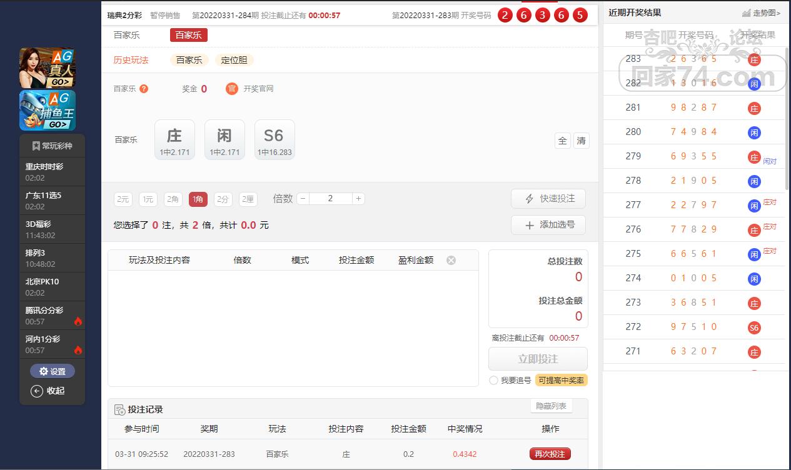Click the 闲 result badge for 277
This screenshot has width=791, height=470.
(755, 206)
